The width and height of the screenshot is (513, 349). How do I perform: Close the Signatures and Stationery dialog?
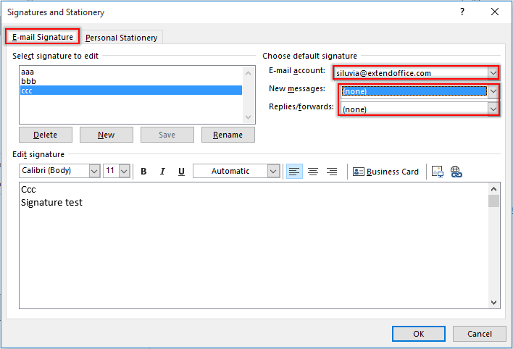click(x=495, y=12)
